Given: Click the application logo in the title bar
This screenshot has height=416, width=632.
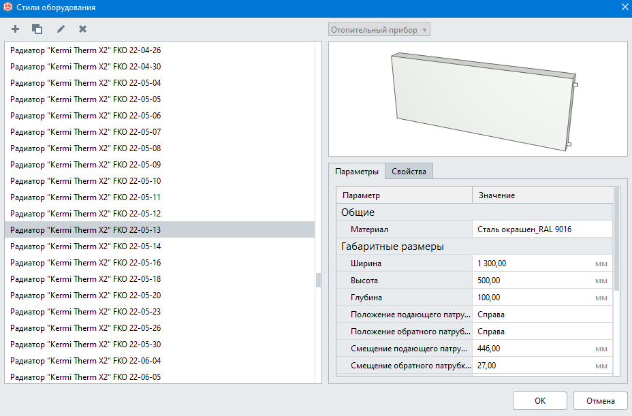Looking at the screenshot, I should (x=7, y=7).
